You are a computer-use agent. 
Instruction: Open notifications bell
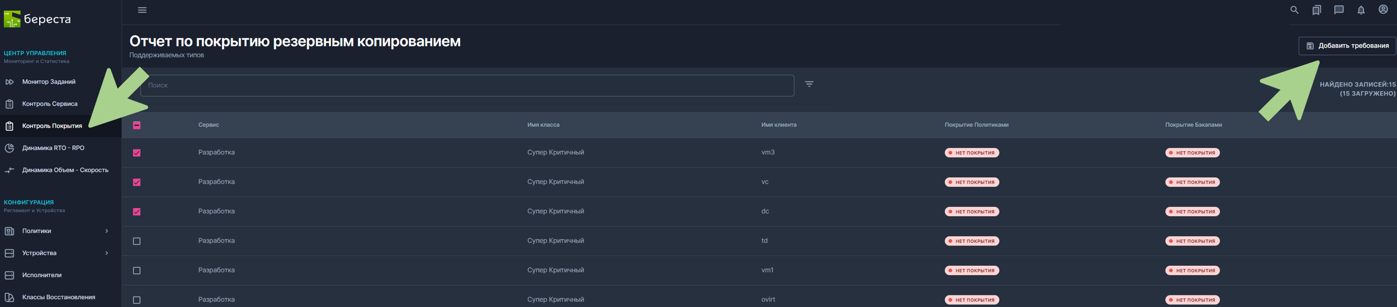pyautogui.click(x=1360, y=10)
